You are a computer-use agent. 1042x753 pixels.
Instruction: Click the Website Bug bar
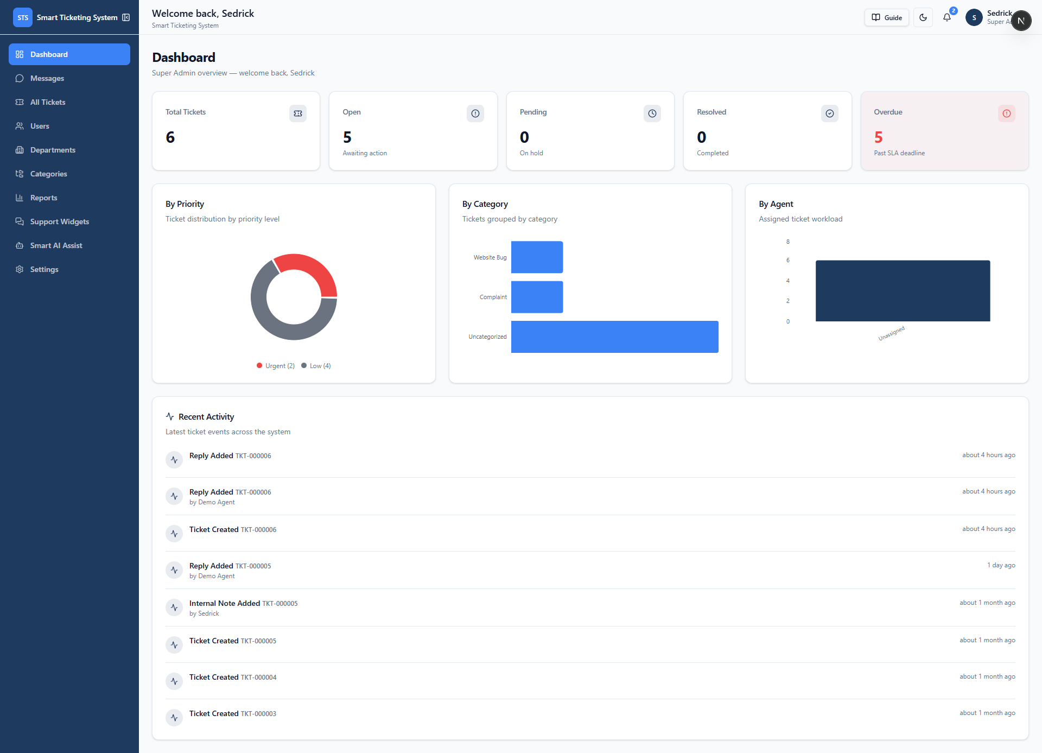coord(537,257)
